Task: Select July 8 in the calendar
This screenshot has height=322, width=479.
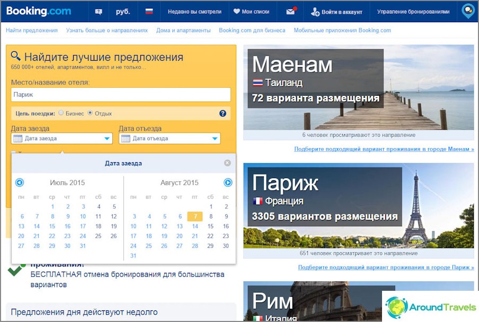Action: pyautogui.click(x=52, y=216)
